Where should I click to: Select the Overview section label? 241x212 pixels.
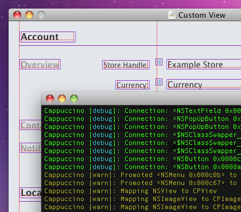[x=40, y=64]
